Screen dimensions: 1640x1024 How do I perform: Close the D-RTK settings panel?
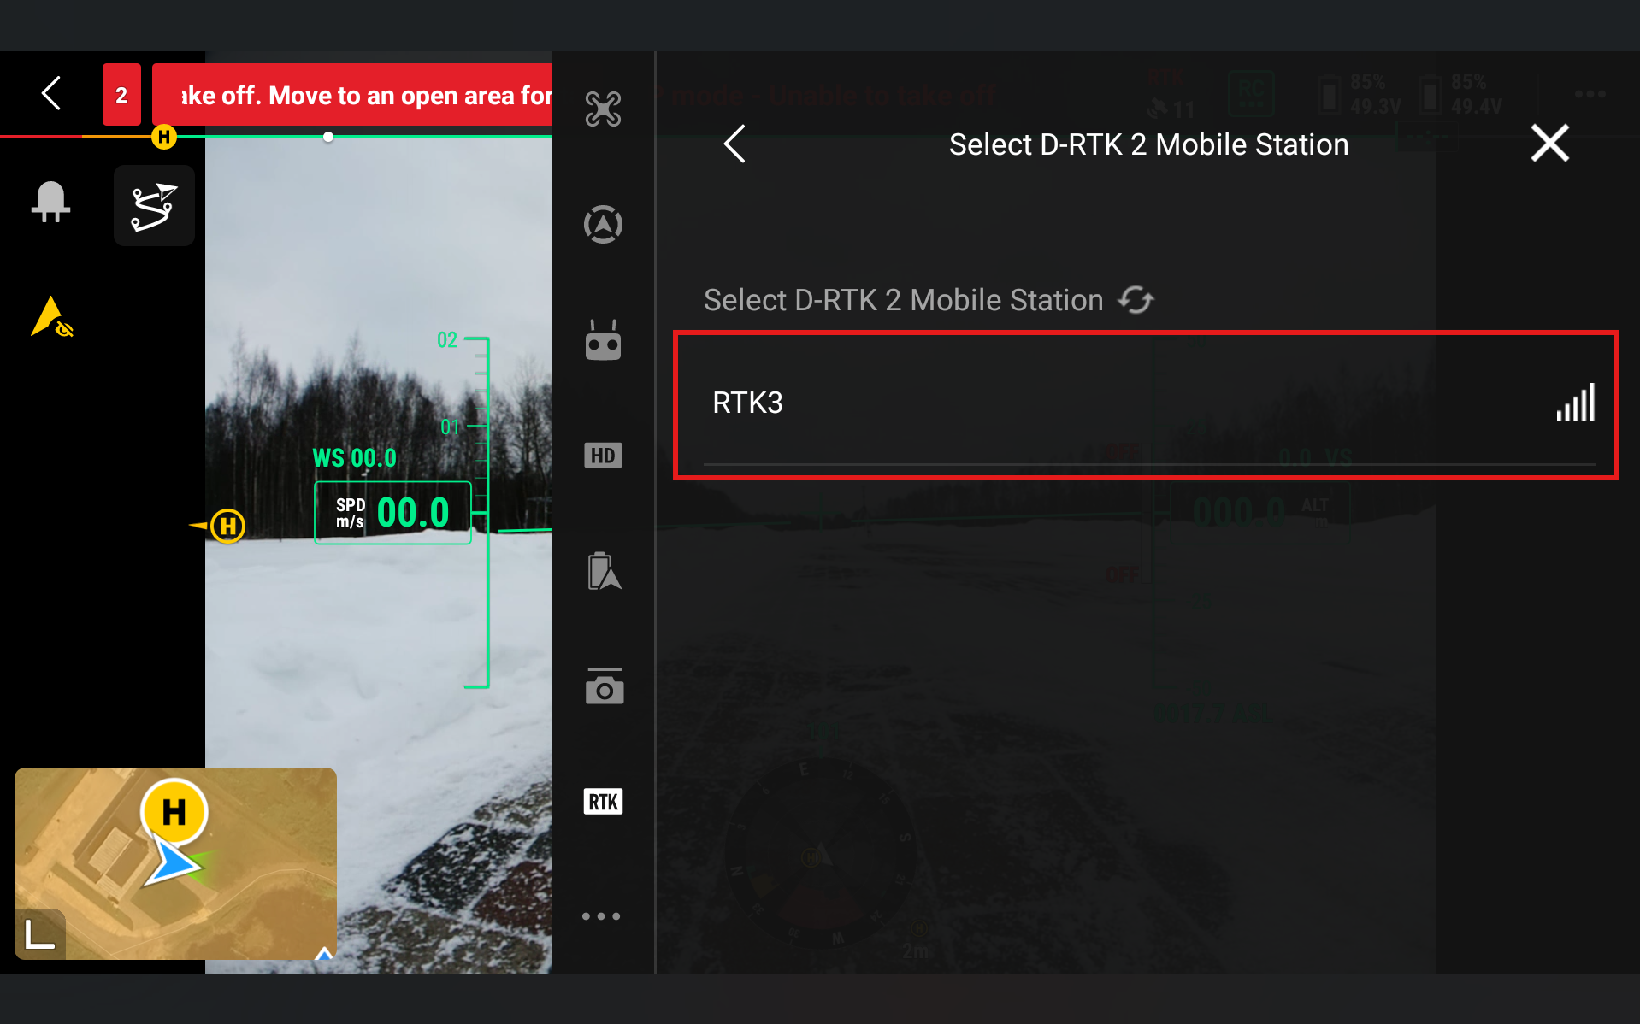[1549, 144]
